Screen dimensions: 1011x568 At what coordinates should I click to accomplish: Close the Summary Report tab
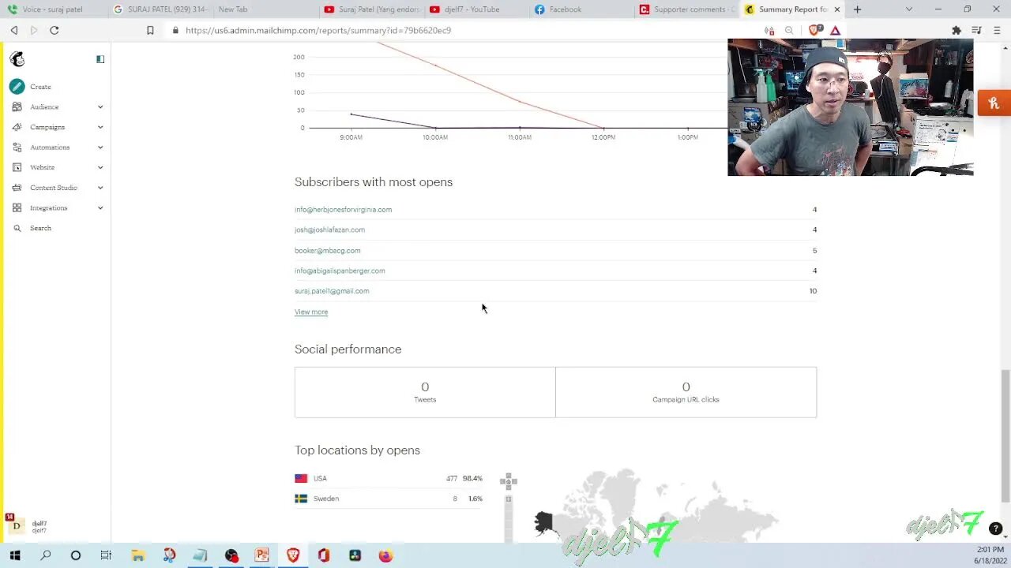coord(837,9)
